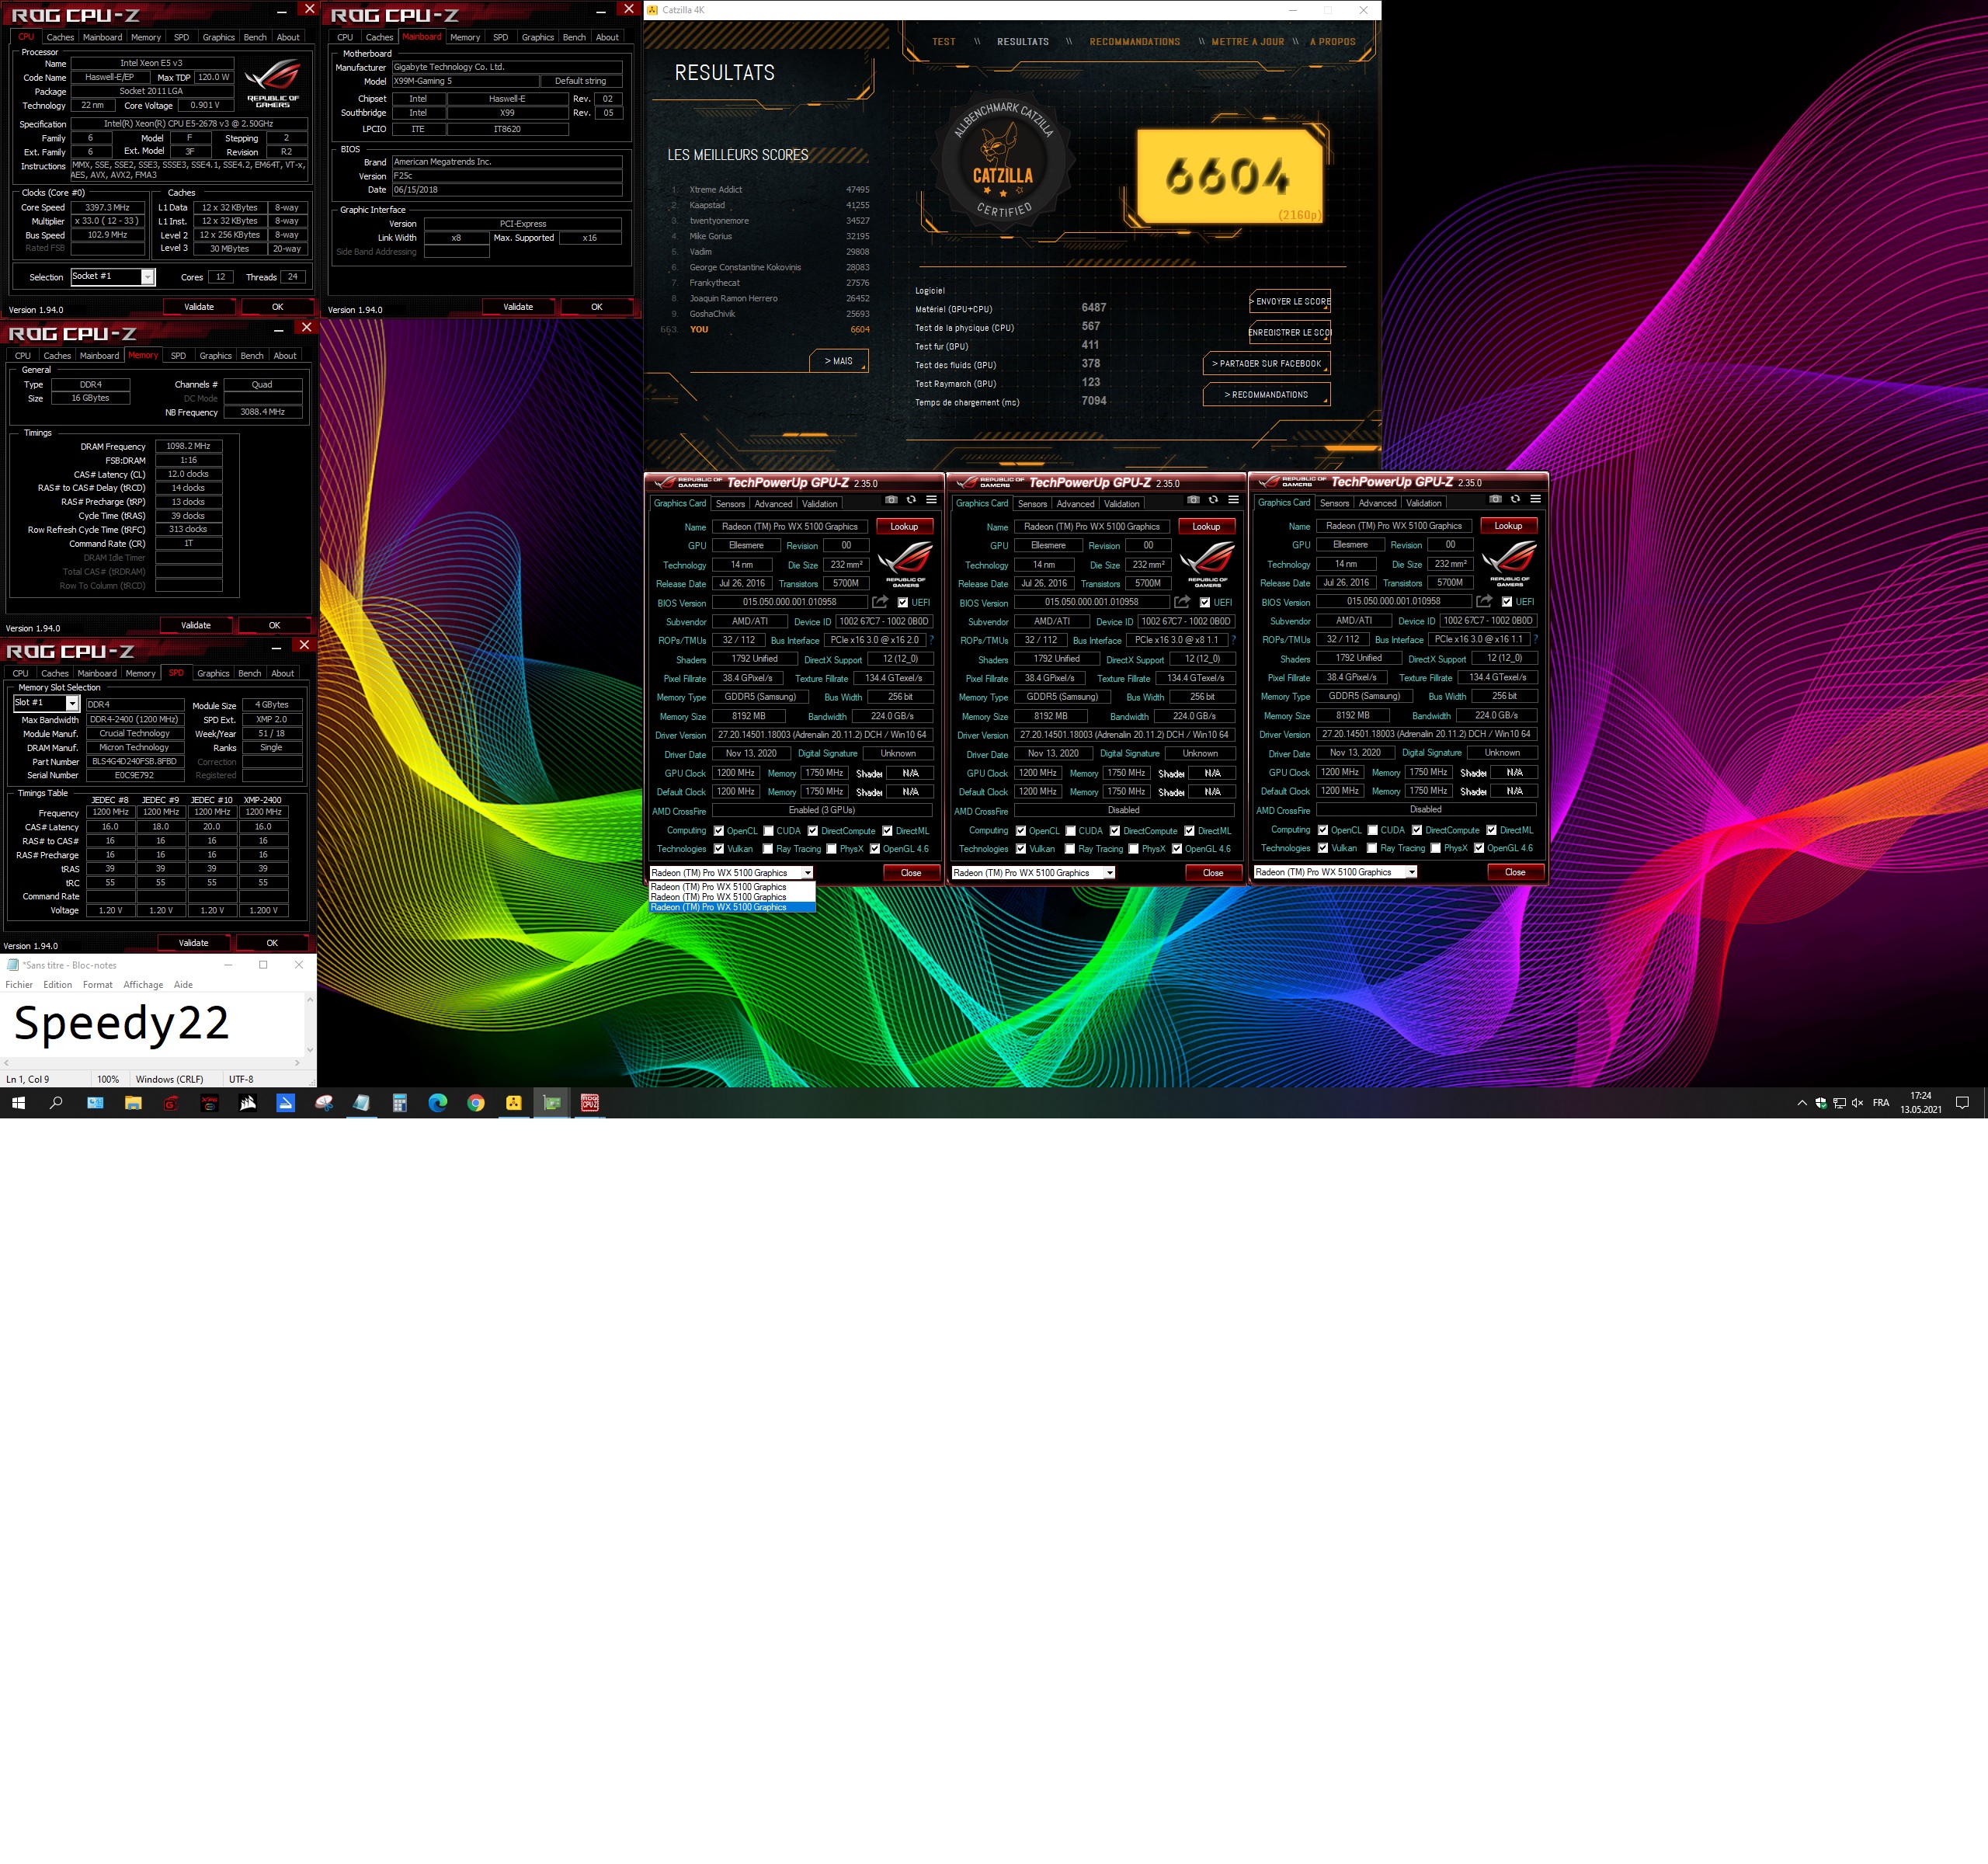Open Calculator from the taskbar
Viewport: 1988px width, 1864px height.
click(400, 1103)
